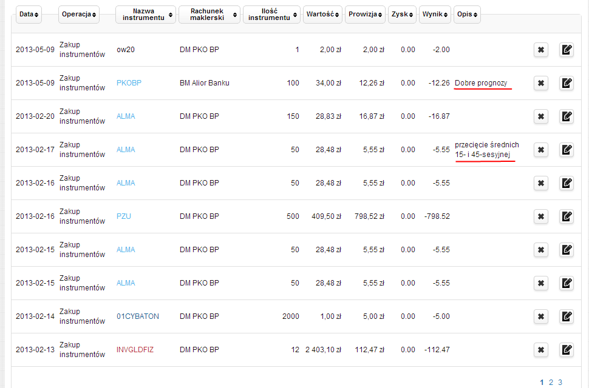
Task: Edit the PKOBP transaction row
Action: 566,83
